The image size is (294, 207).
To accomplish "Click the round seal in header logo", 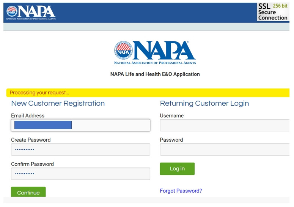I will (x=12, y=11).
